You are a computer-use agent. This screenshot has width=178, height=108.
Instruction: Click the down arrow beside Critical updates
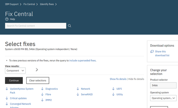pos(7,98)
